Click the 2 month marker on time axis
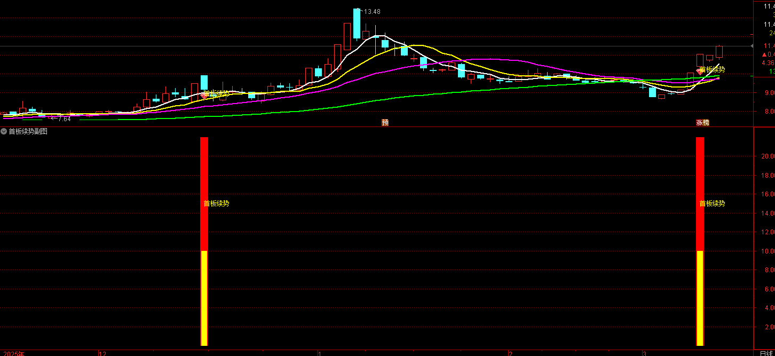Image resolution: width=775 pixels, height=356 pixels. coord(510,353)
